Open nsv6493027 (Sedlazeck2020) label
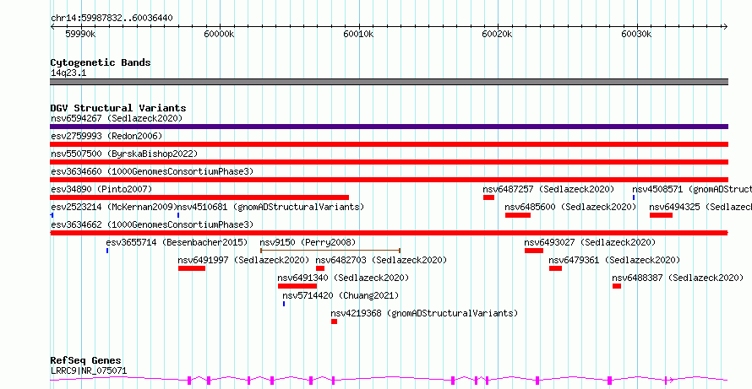 (590, 242)
